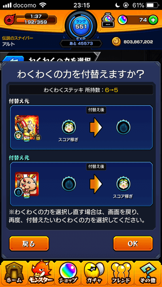The image size is (162, 287).
Task: Tap the gold coin icon
Action: point(117,42)
